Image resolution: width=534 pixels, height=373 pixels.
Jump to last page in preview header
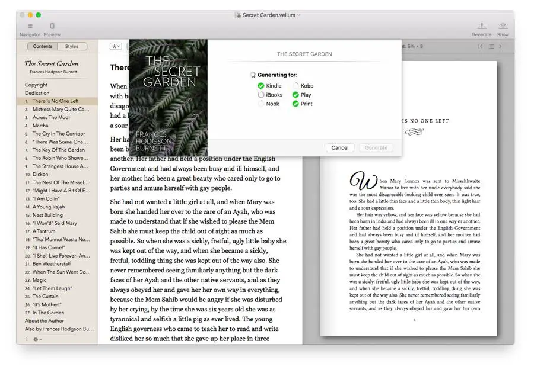501,46
